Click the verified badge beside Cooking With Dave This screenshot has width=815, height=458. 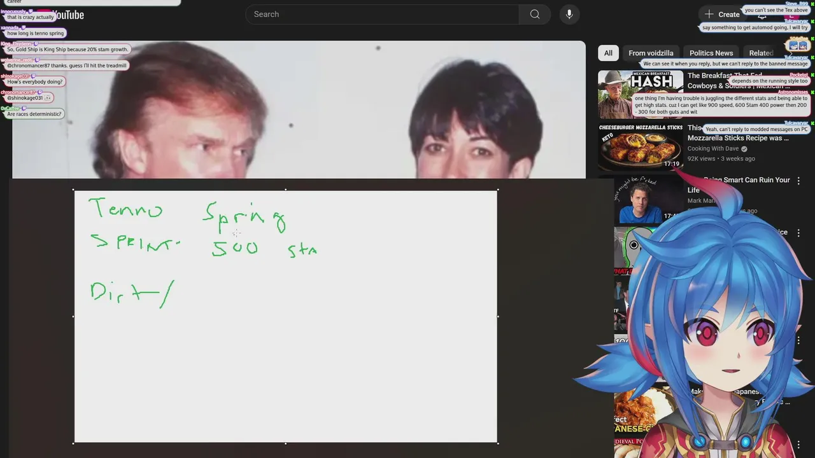[744, 149]
